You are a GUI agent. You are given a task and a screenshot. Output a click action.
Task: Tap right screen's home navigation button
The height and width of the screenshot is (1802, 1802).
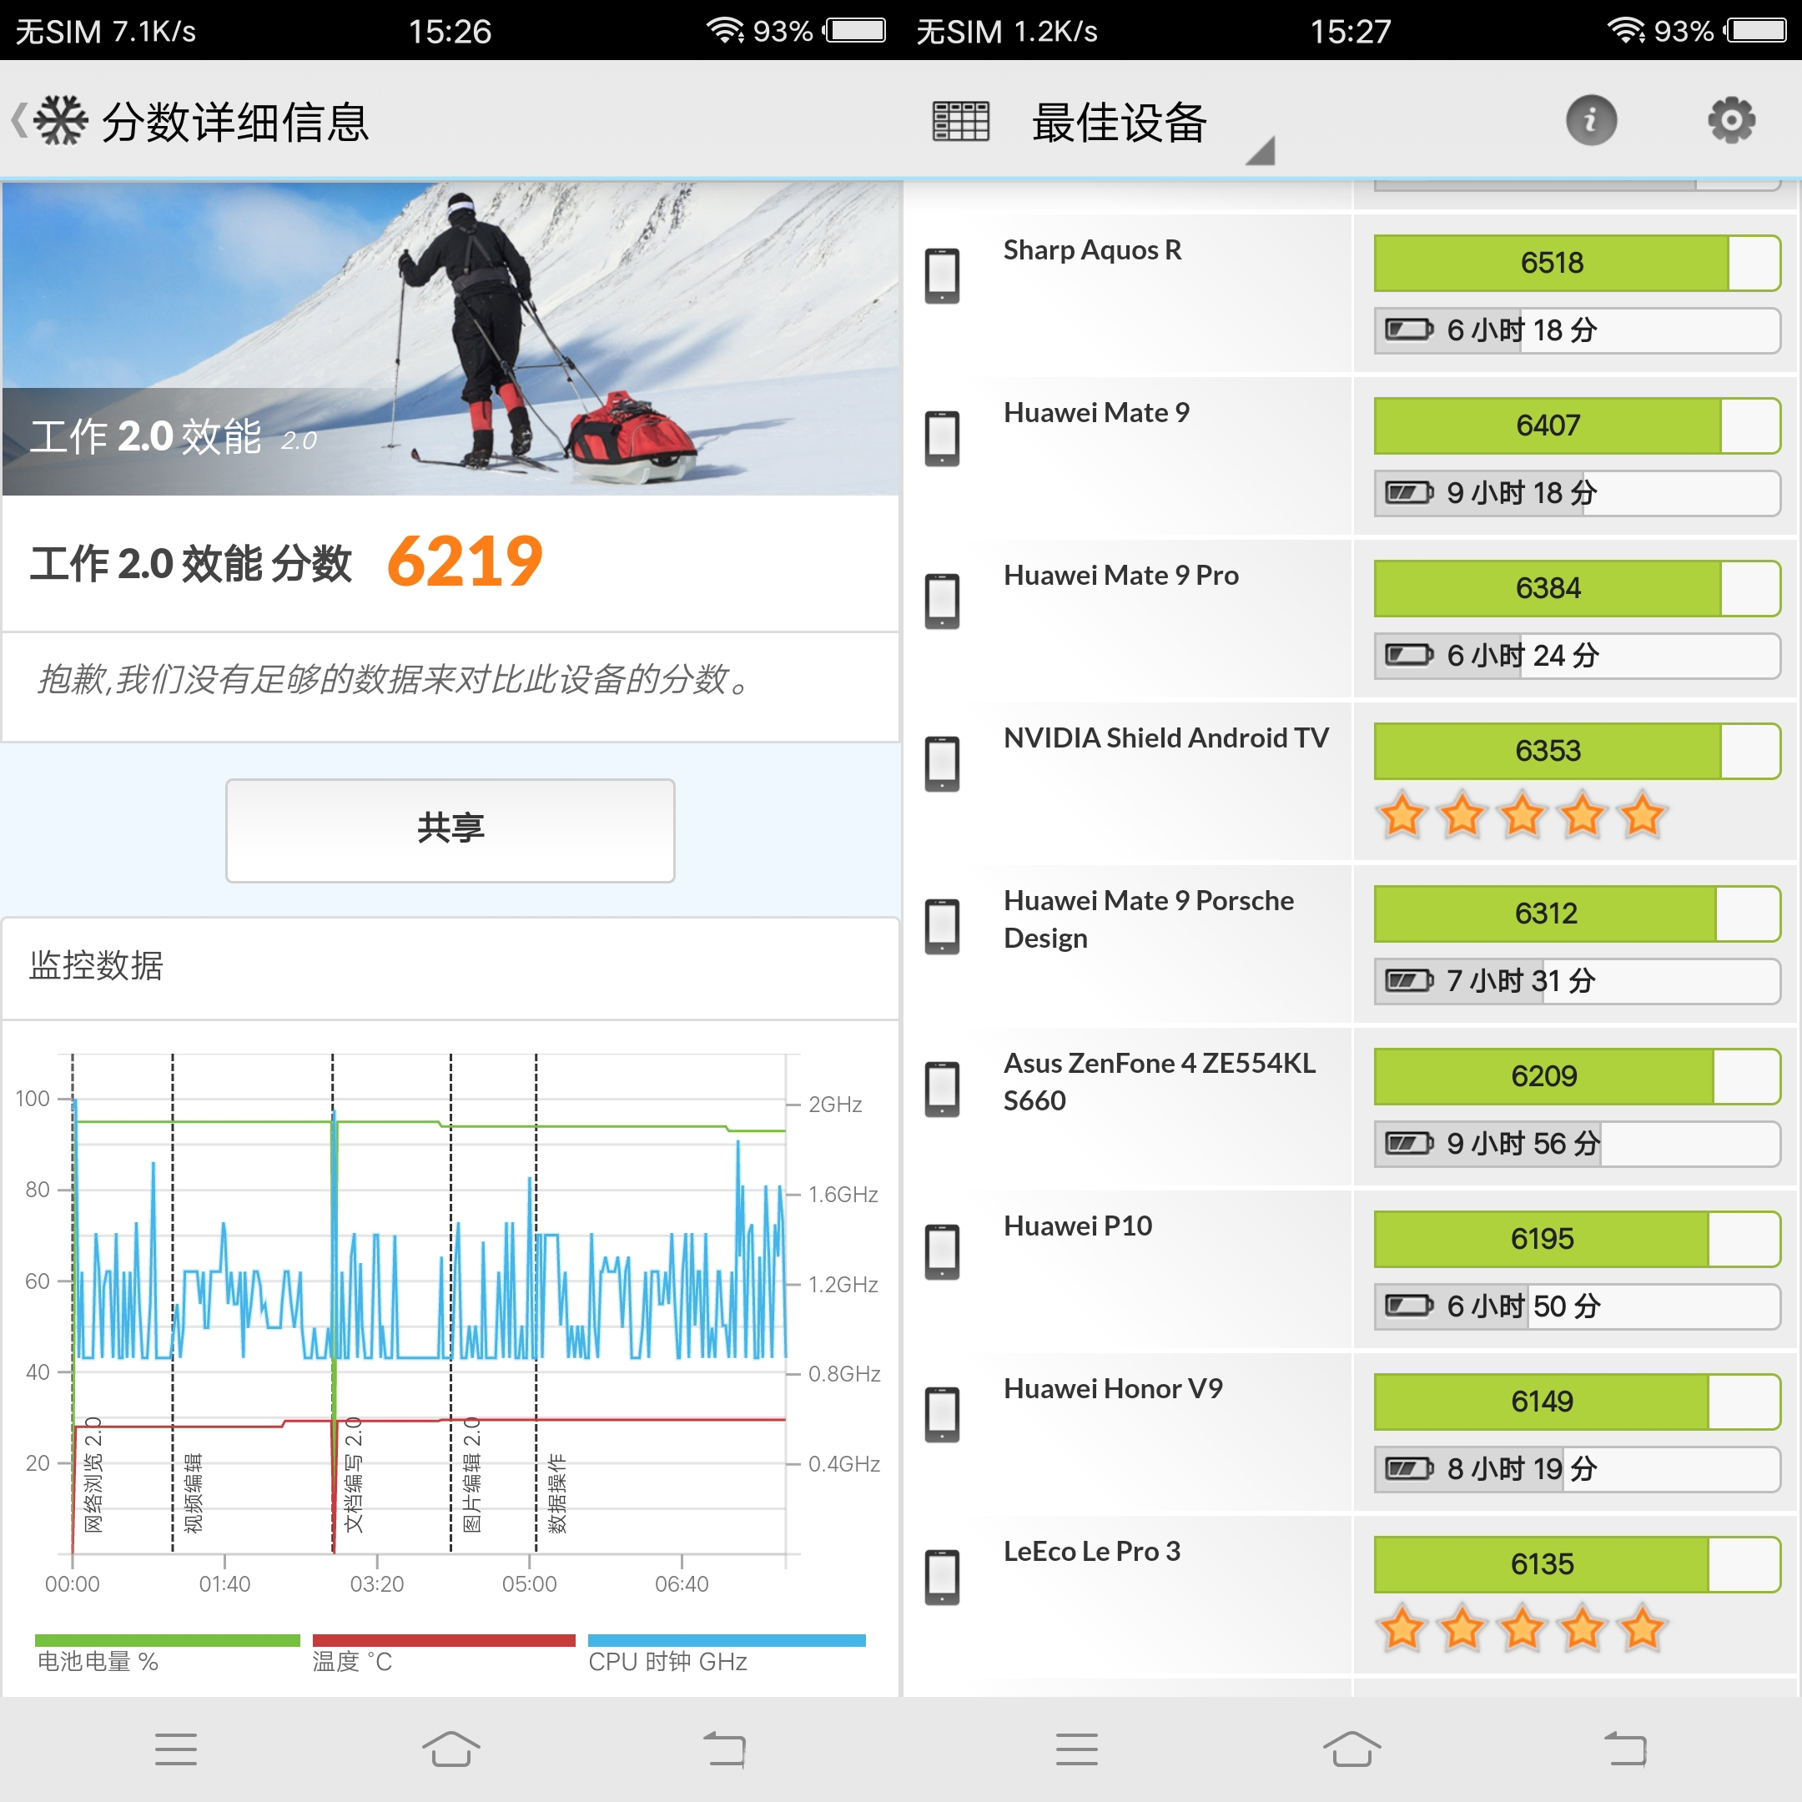(x=1351, y=1749)
